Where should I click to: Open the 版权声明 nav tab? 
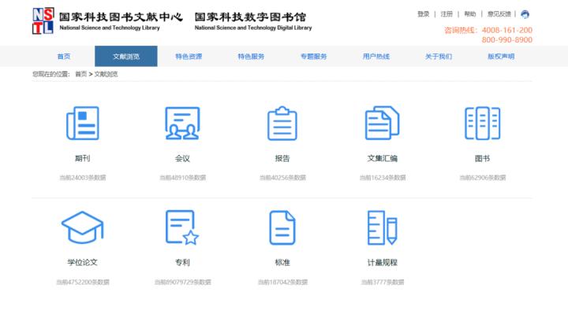pyautogui.click(x=501, y=57)
